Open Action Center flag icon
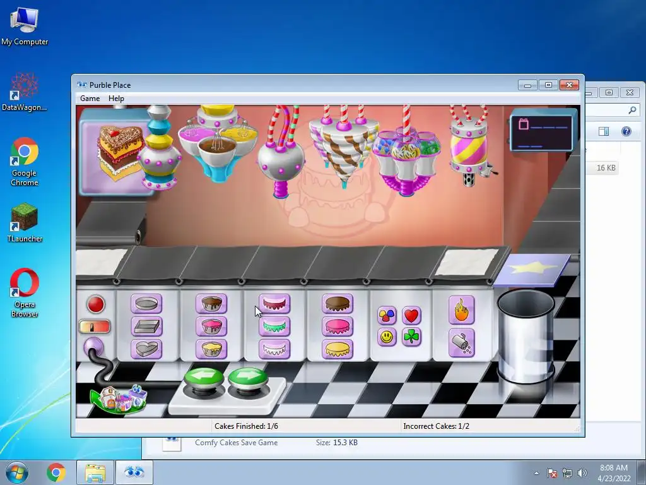 [x=552, y=473]
